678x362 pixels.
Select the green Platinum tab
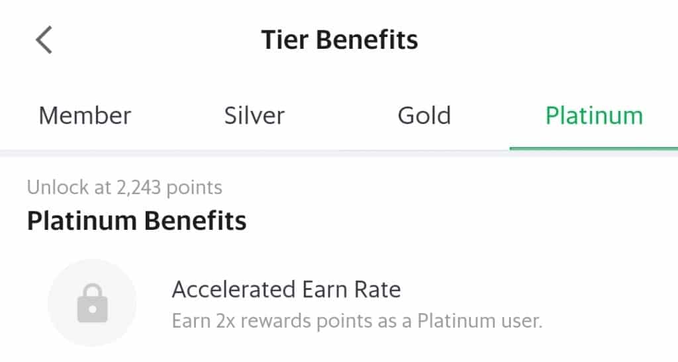[x=594, y=116]
